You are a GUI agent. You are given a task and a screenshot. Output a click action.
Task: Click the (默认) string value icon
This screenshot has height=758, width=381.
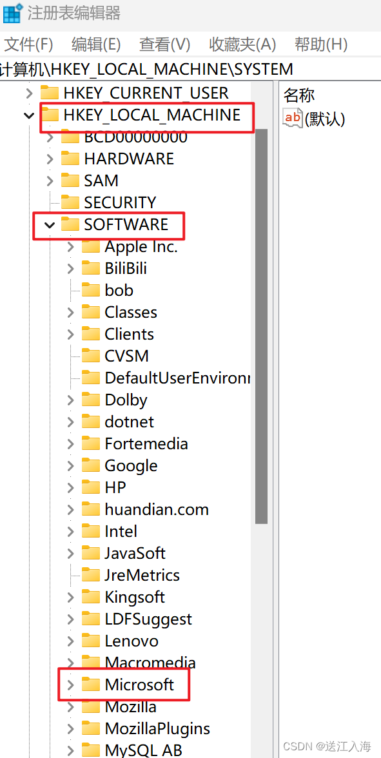point(293,117)
